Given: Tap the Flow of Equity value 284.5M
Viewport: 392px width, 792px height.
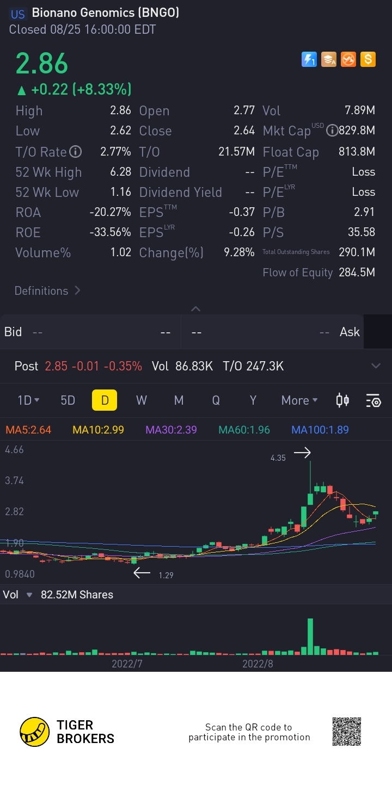Looking at the screenshot, I should click(357, 273).
